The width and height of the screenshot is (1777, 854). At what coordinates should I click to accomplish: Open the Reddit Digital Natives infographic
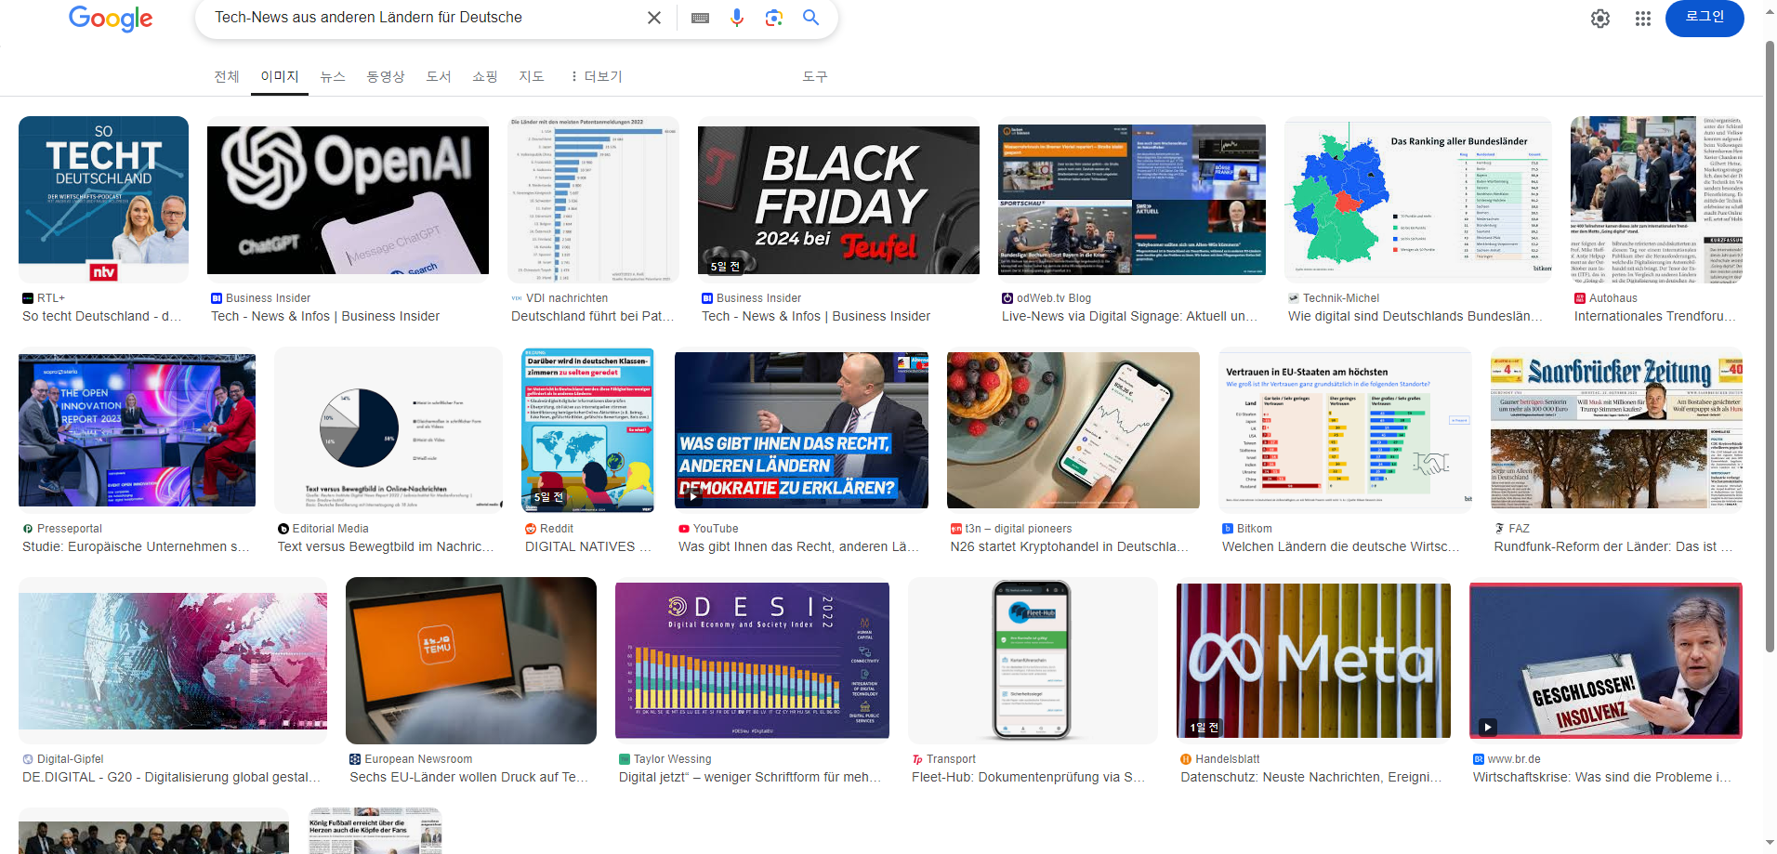(x=588, y=429)
